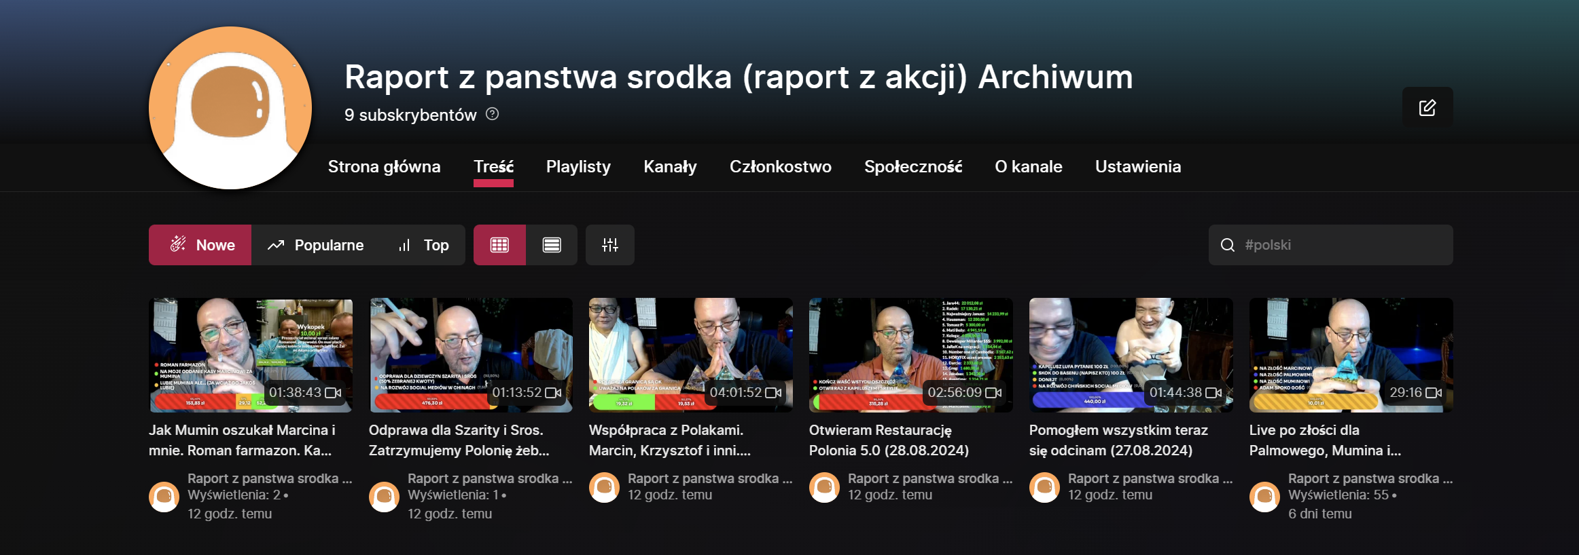Screen dimensions: 1579x555
Task: Click channel avatar under Współpraca z Polakami video
Action: click(604, 487)
